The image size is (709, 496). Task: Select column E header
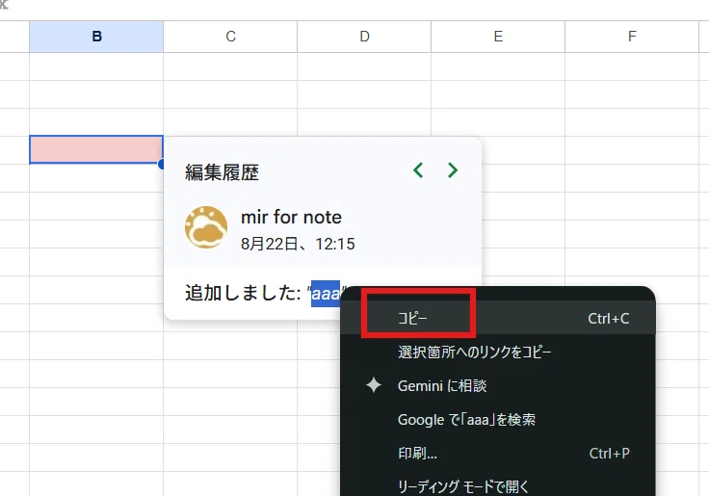(498, 37)
